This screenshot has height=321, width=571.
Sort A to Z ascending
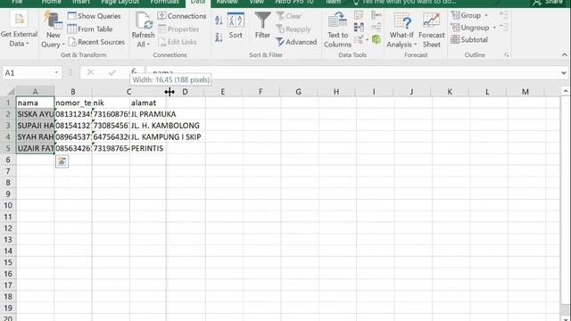click(x=219, y=21)
